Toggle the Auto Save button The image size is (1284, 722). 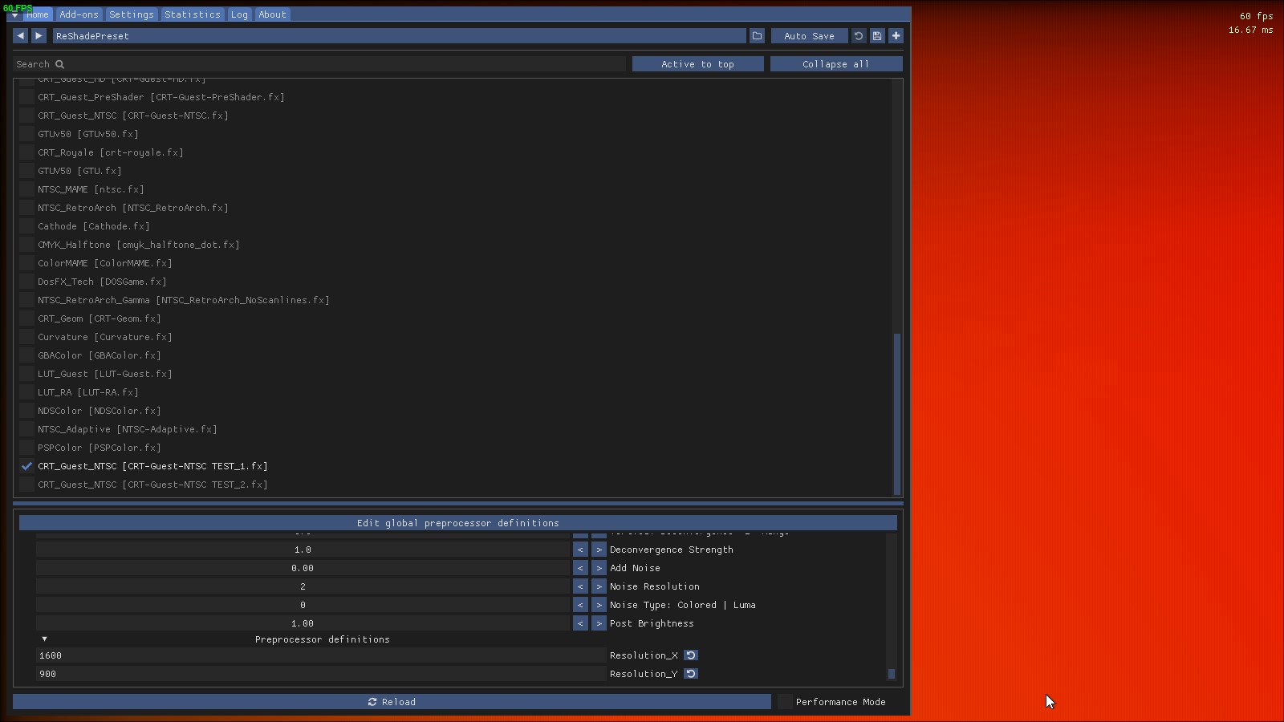pyautogui.click(x=809, y=36)
